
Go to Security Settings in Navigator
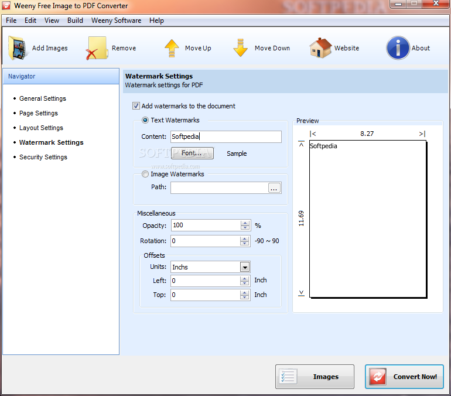43,157
